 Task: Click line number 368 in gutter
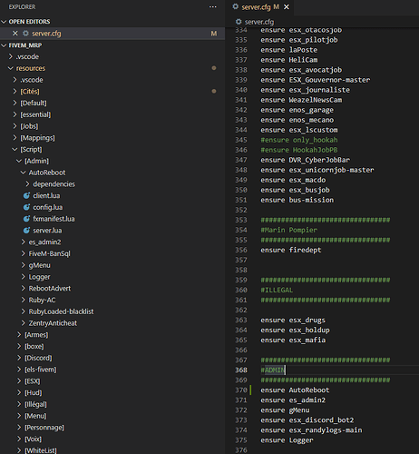[241, 370]
